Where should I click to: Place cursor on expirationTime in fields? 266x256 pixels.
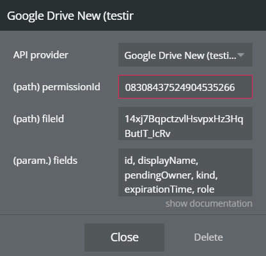(x=158, y=189)
